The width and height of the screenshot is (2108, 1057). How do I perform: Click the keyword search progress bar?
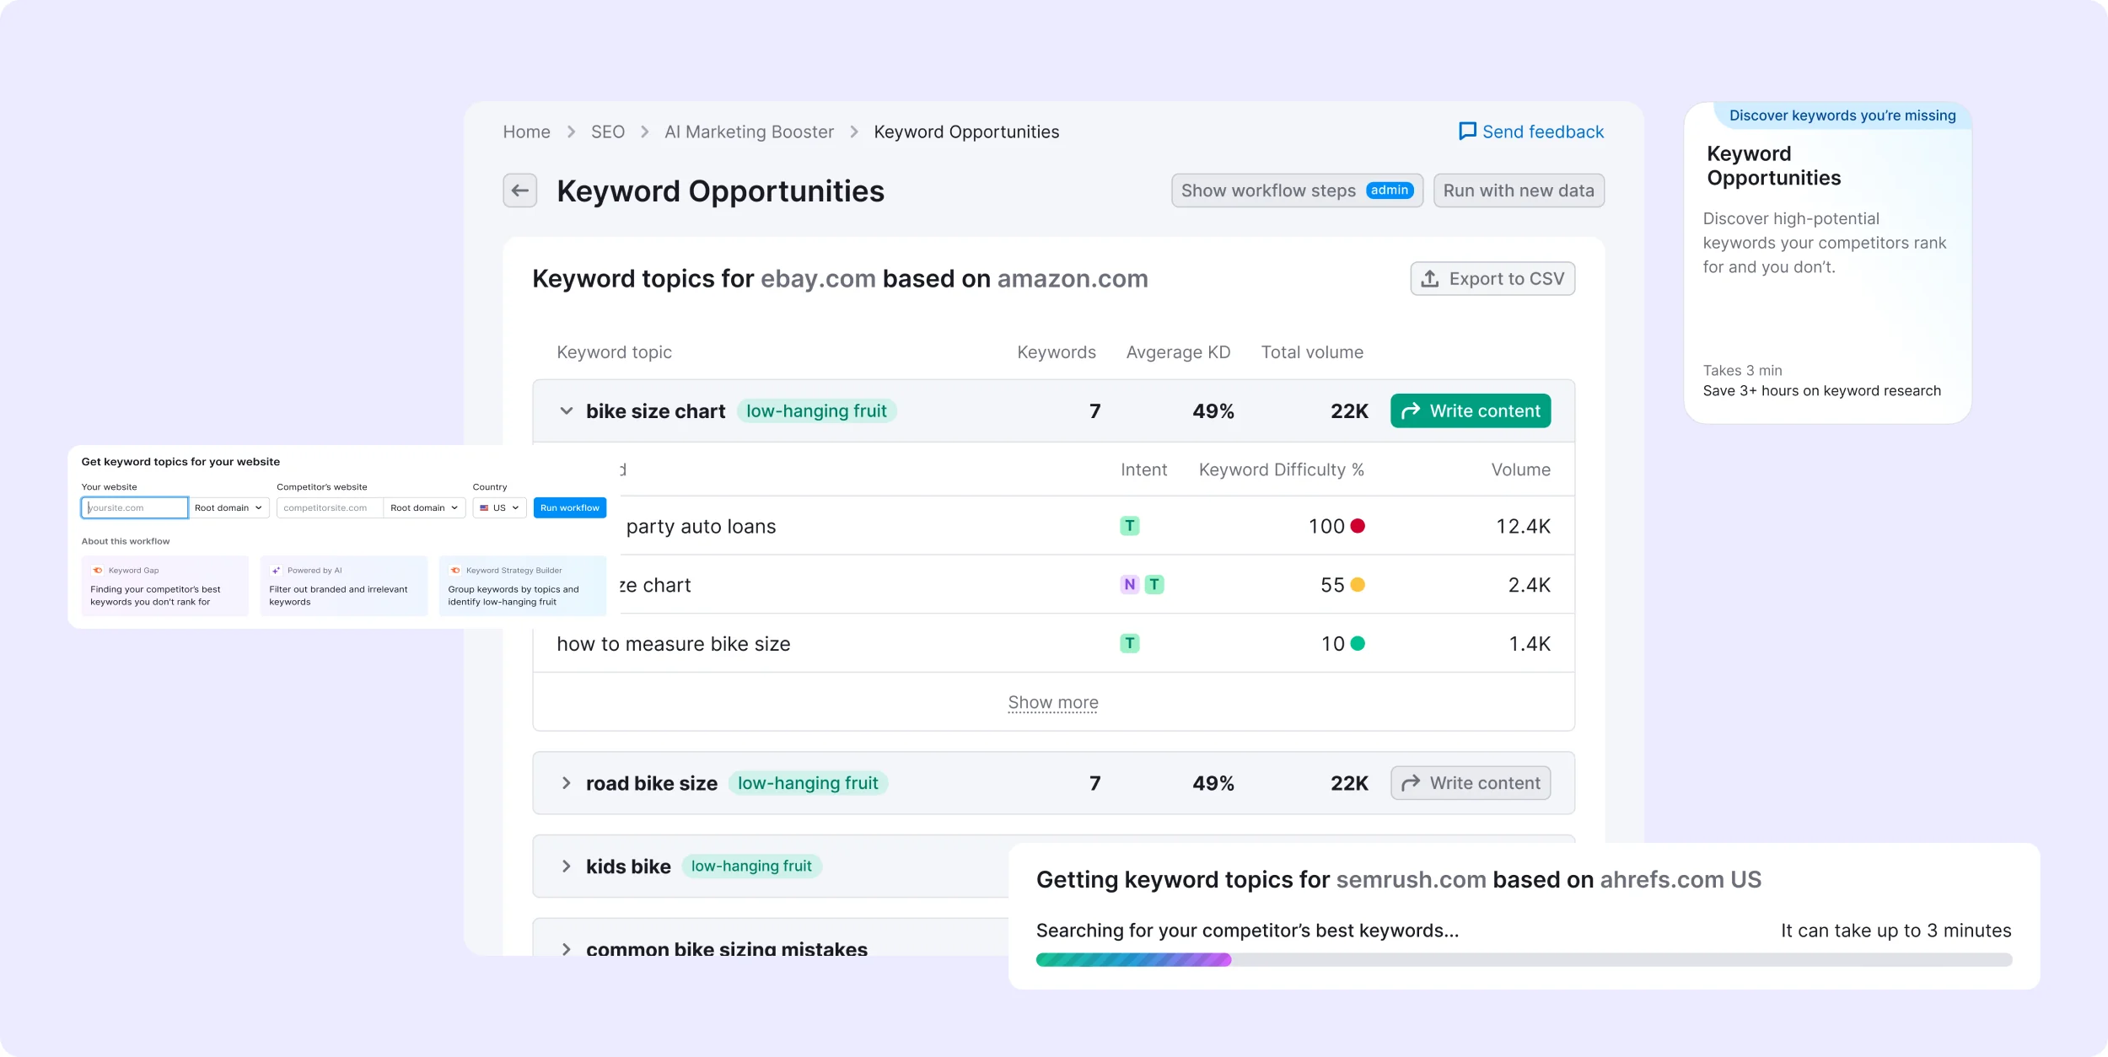click(1524, 959)
